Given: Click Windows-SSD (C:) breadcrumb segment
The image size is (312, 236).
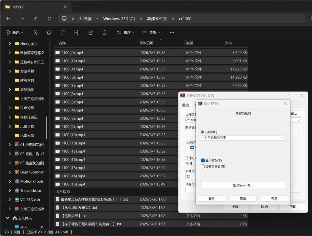Looking at the screenshot, I should [x=119, y=19].
